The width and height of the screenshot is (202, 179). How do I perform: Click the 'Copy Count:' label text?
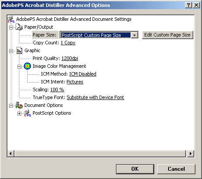[x=46, y=43]
